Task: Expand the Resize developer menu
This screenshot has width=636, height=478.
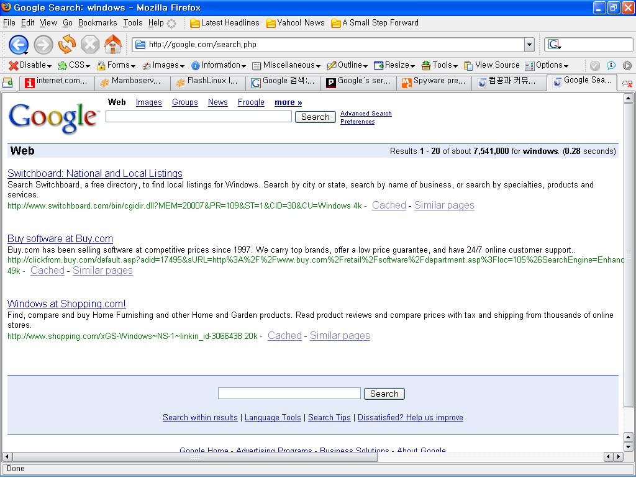Action: [x=394, y=65]
